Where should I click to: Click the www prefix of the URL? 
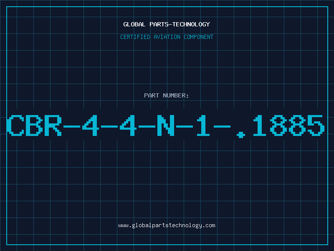click(x=123, y=225)
